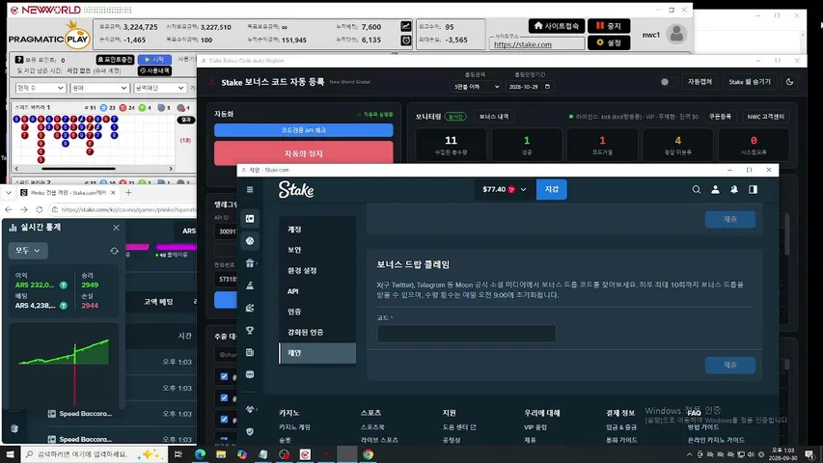Select the top item in Stake settings menu
Viewport: 823px width, 463px height.
click(x=317, y=230)
